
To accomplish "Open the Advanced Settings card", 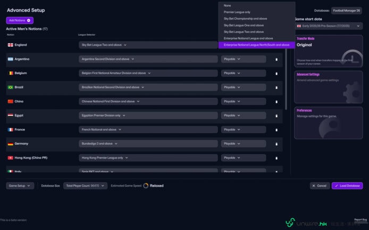I will (x=328, y=87).
